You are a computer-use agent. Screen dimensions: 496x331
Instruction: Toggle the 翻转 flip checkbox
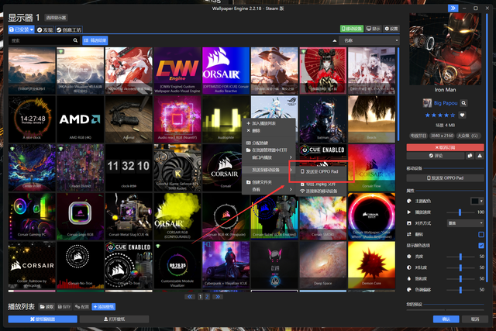pyautogui.click(x=481, y=233)
